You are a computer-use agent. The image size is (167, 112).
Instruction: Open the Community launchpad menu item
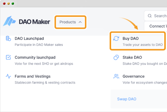(x=39, y=60)
